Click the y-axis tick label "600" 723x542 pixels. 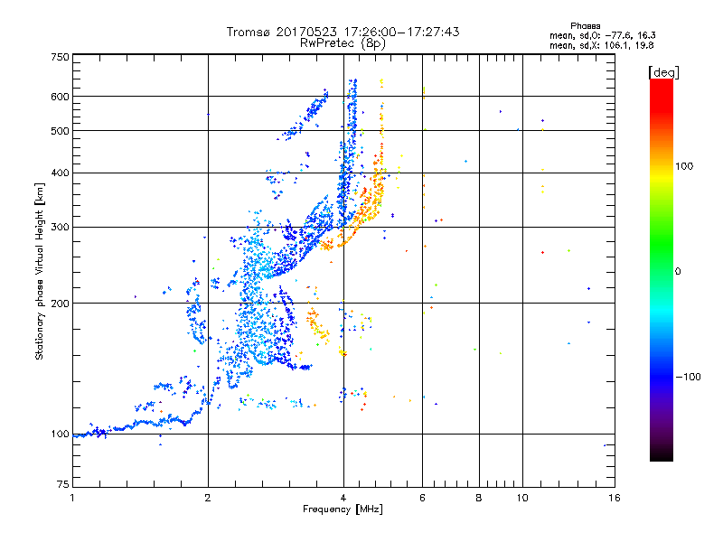click(60, 97)
